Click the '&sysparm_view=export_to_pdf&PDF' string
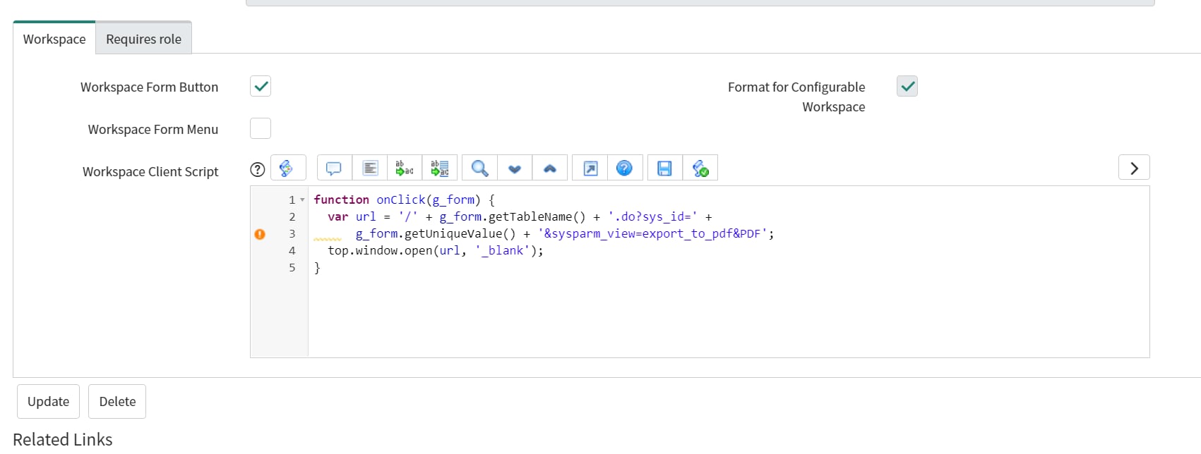The height and width of the screenshot is (454, 1201). coord(652,234)
